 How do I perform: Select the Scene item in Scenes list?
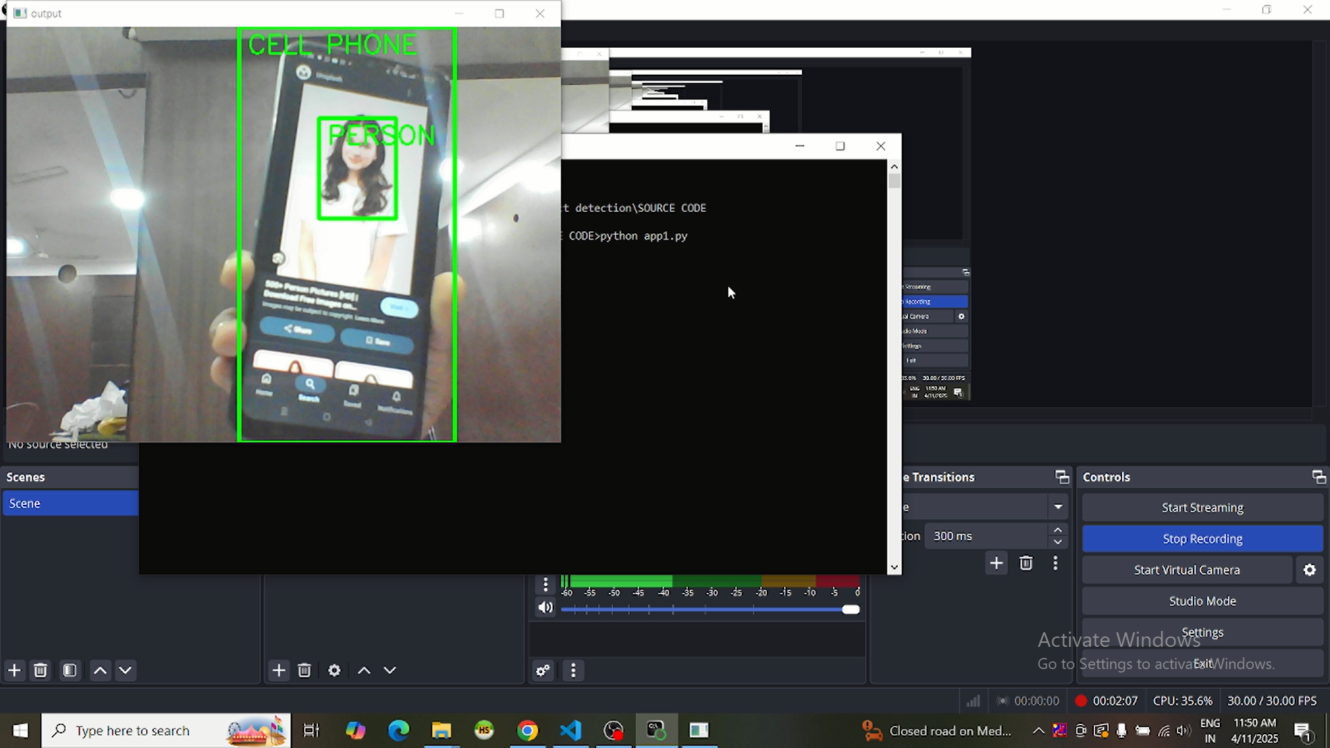pos(71,504)
